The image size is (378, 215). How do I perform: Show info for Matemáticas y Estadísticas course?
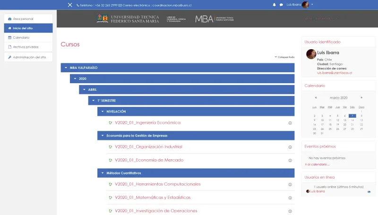pos(290,198)
